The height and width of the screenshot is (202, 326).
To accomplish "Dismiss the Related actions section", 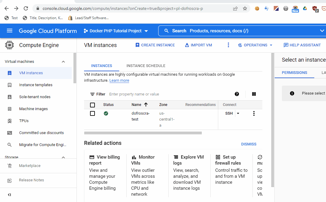I will pos(249,144).
